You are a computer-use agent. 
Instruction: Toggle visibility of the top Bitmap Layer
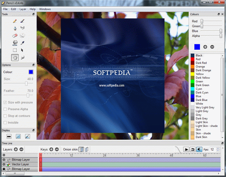tap(4, 160)
